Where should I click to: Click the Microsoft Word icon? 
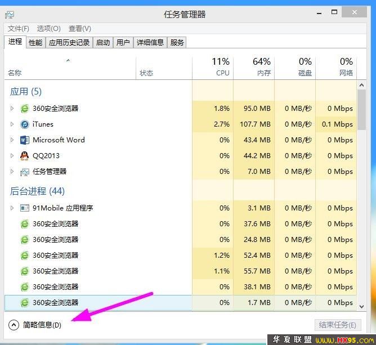pyautogui.click(x=25, y=140)
